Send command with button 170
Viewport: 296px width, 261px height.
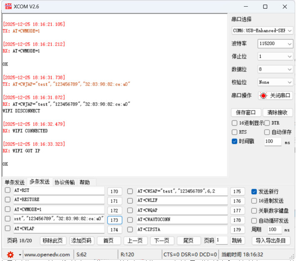point(114,192)
